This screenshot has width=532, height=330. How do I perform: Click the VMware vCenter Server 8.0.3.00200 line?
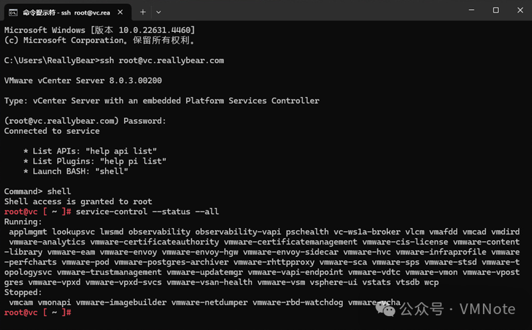pos(83,81)
